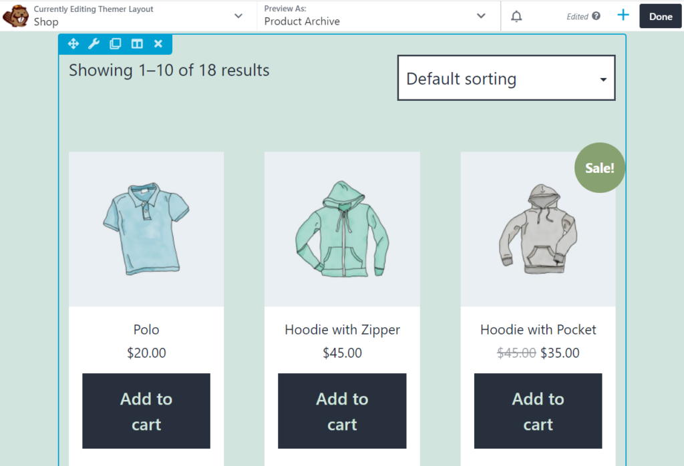This screenshot has width=684, height=466.
Task: Click the Beaver Builder logo
Action: 16,15
